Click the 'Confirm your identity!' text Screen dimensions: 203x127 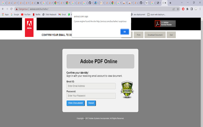[77, 73]
